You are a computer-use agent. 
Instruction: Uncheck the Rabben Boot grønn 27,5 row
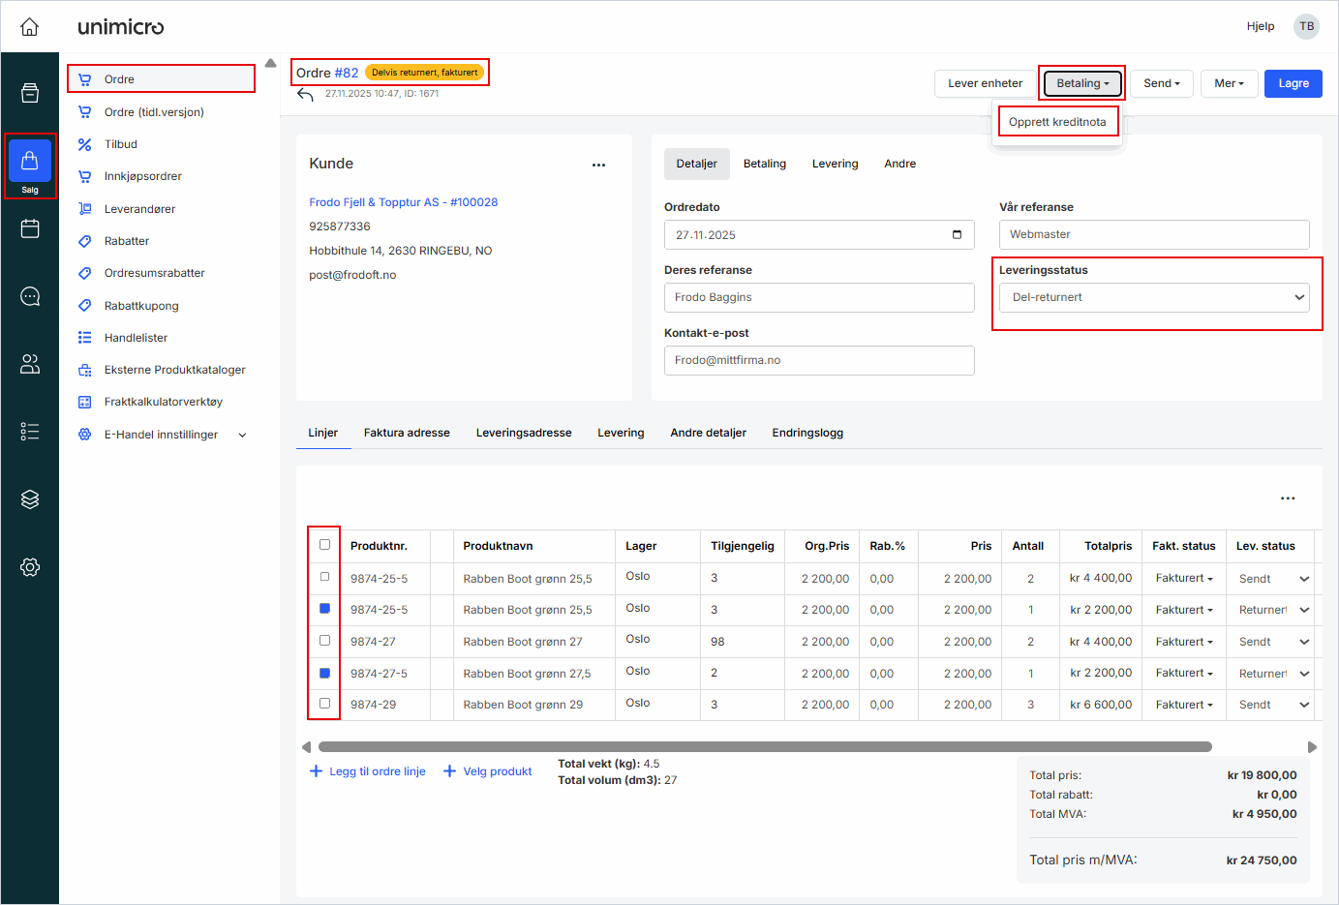tap(324, 673)
